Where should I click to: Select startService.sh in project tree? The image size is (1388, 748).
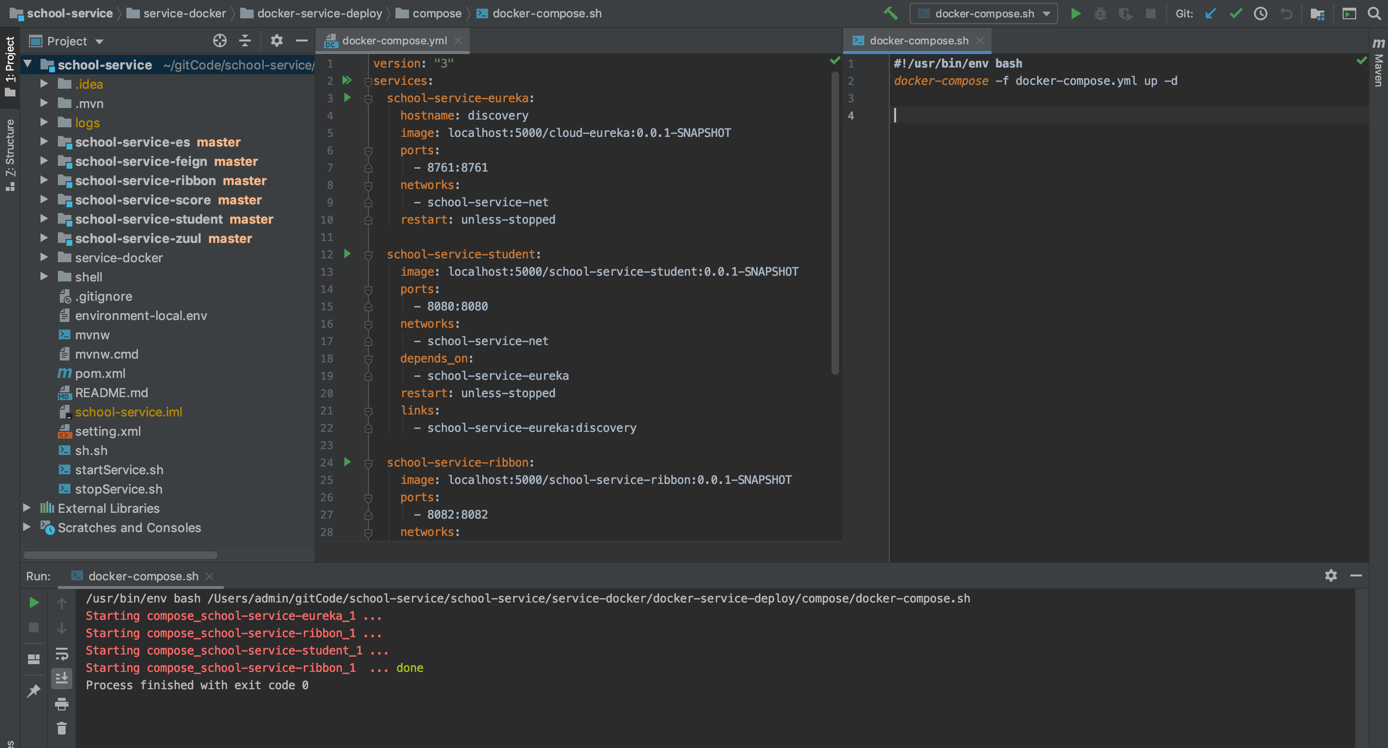(119, 469)
